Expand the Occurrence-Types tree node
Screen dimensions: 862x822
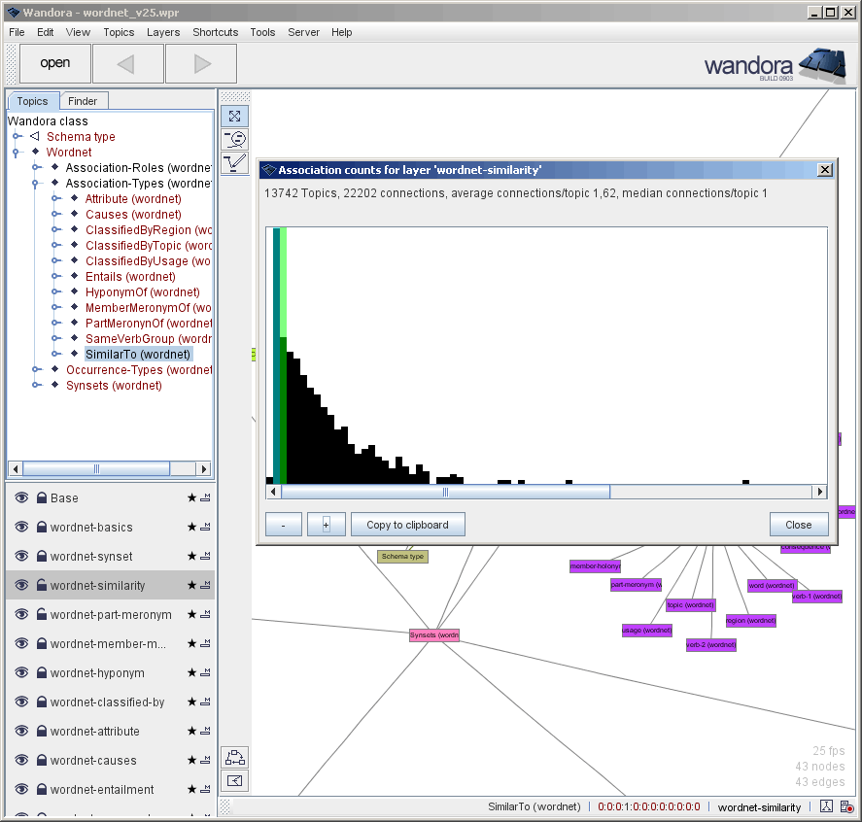coord(37,369)
